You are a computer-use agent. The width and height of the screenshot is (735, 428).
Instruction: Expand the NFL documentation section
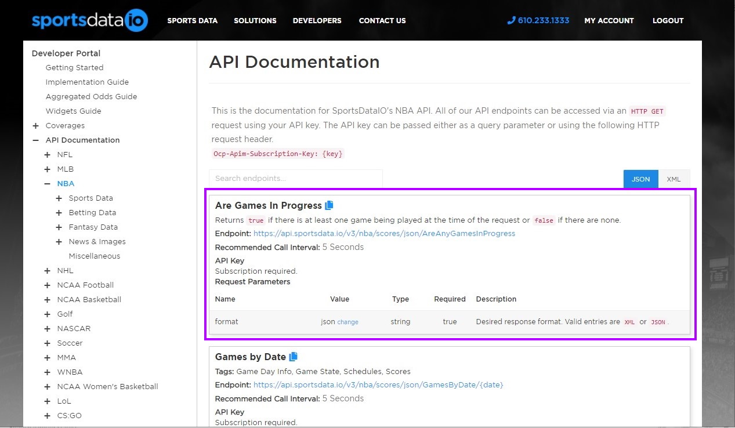tap(48, 154)
